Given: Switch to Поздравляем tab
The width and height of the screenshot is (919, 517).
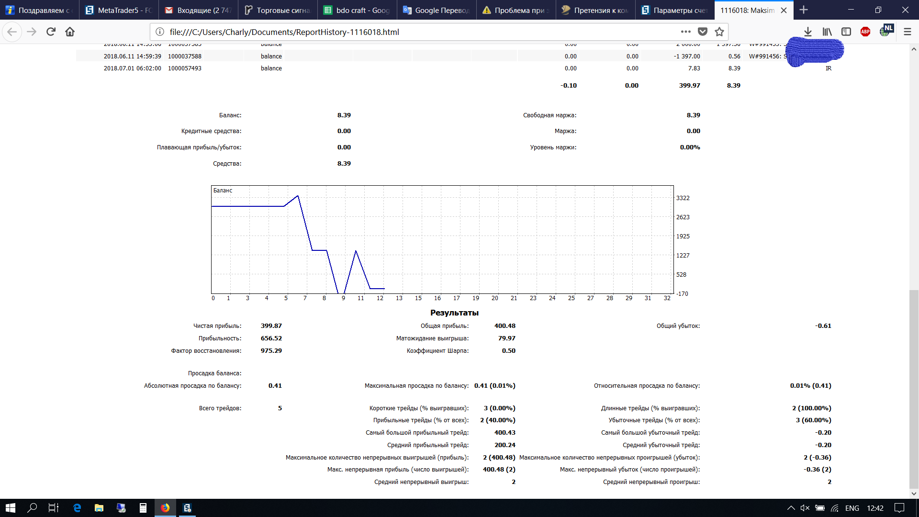Looking at the screenshot, I should pos(39,10).
